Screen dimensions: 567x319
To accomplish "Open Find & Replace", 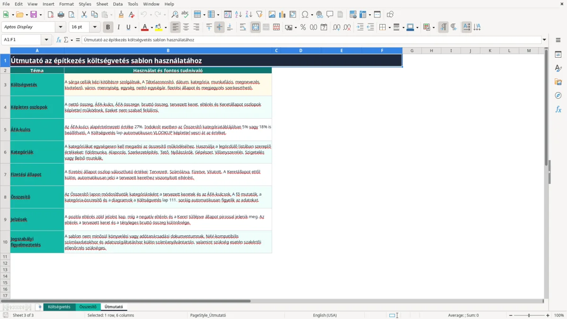I will (x=175, y=15).
